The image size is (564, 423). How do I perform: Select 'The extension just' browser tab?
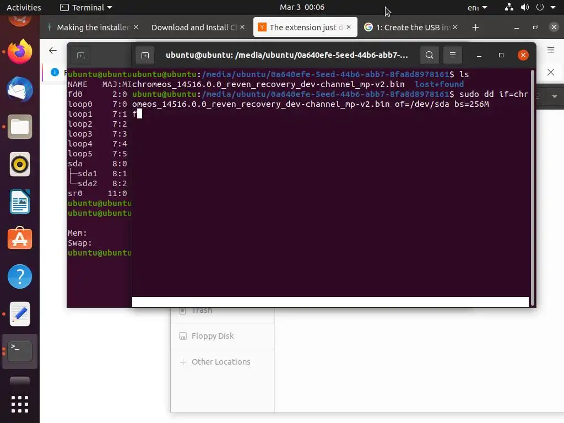305,28
